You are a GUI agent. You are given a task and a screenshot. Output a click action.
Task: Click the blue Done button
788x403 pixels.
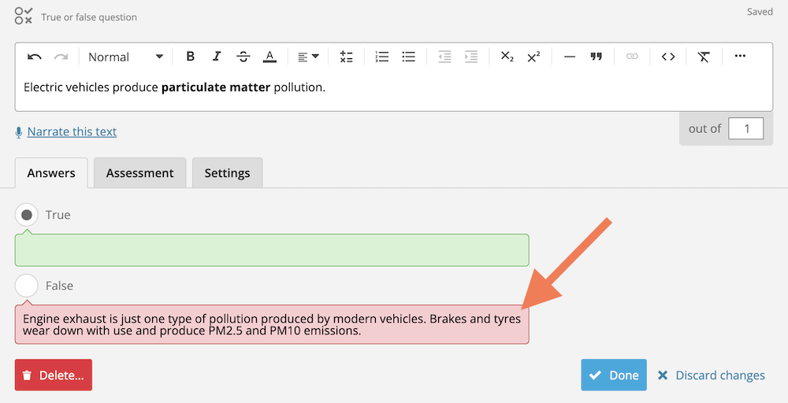coord(614,375)
